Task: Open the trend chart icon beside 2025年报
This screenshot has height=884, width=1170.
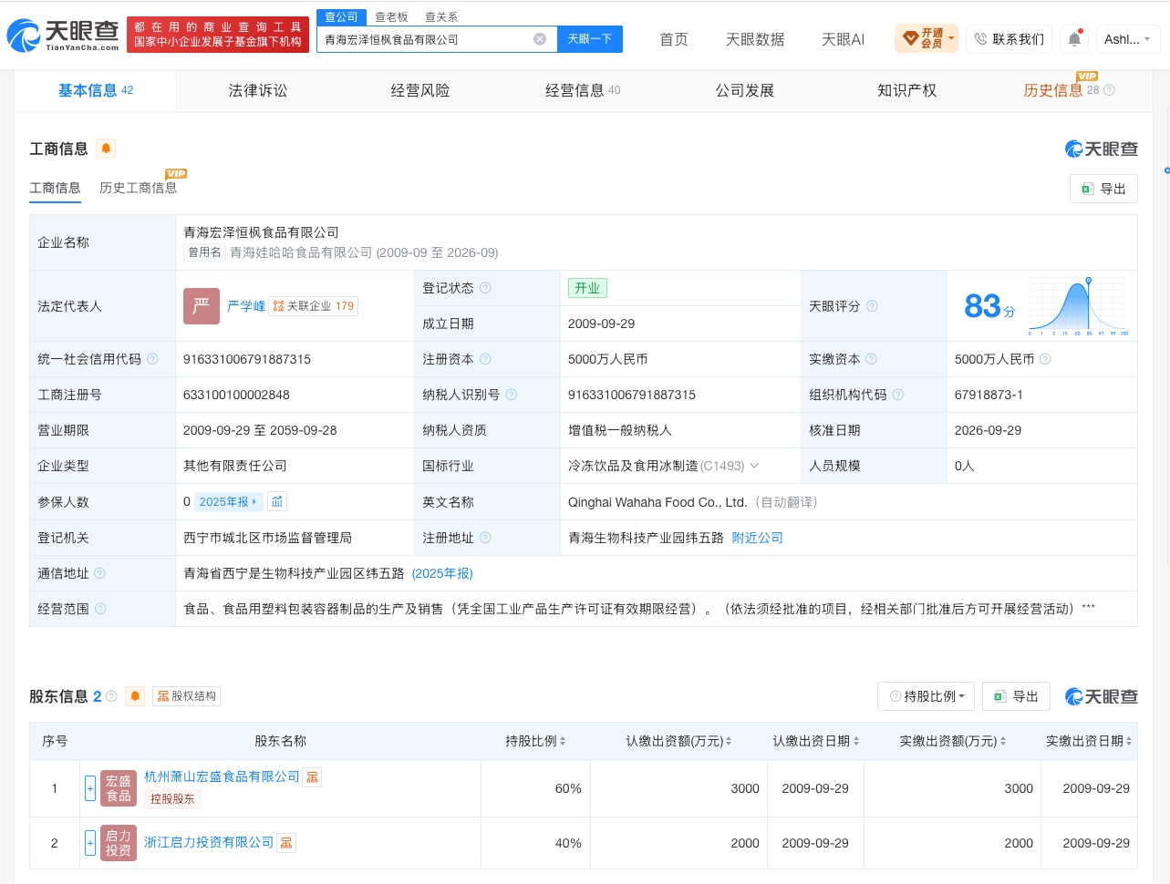Action: tap(277, 501)
